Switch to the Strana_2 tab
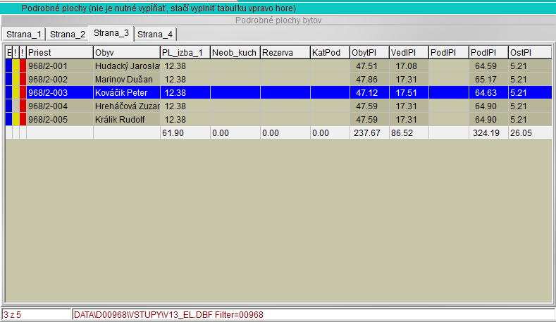556x322 pixels. pos(68,35)
